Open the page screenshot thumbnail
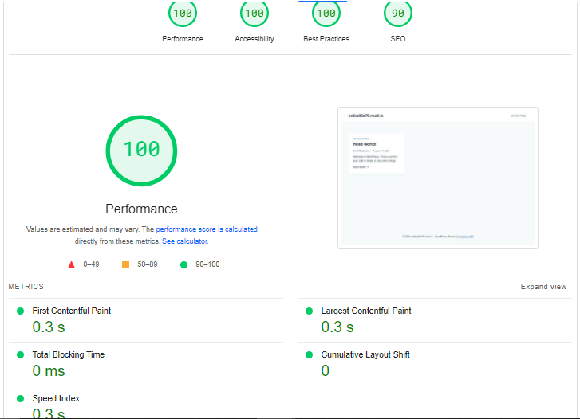The image size is (580, 419). pos(437,178)
